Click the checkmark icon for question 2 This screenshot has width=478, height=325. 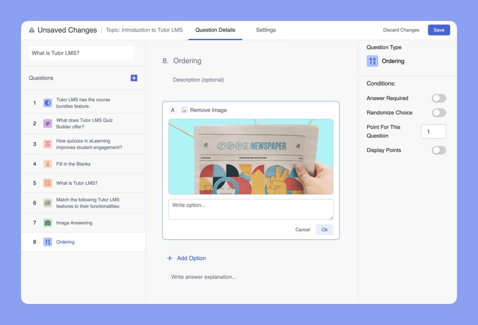click(x=48, y=124)
